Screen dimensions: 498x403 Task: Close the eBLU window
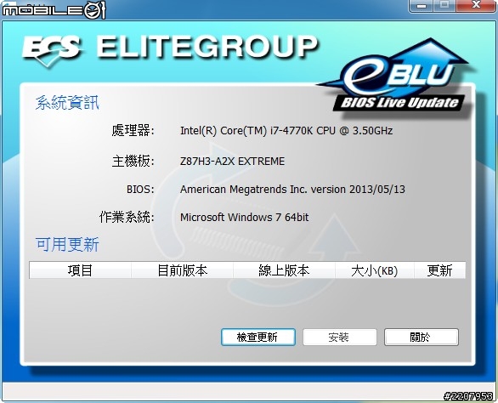pos(477,5)
